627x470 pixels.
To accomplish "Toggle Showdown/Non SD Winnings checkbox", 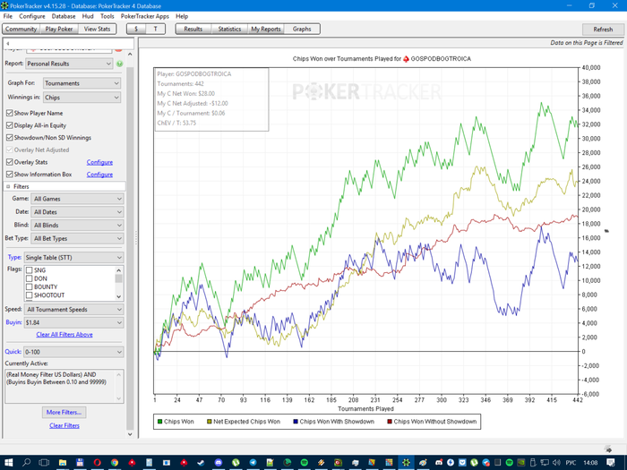I will (10, 138).
